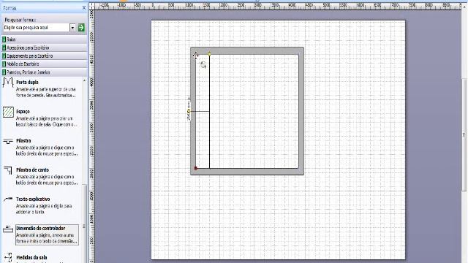Screen dimensions: 468x263
Task: Click the 'Pesquisar formas:' label
Action: click(20, 20)
